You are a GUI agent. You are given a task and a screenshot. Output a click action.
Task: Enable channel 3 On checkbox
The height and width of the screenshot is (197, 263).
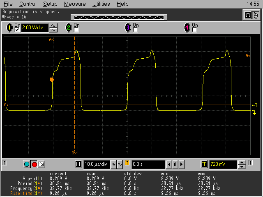[135, 30]
